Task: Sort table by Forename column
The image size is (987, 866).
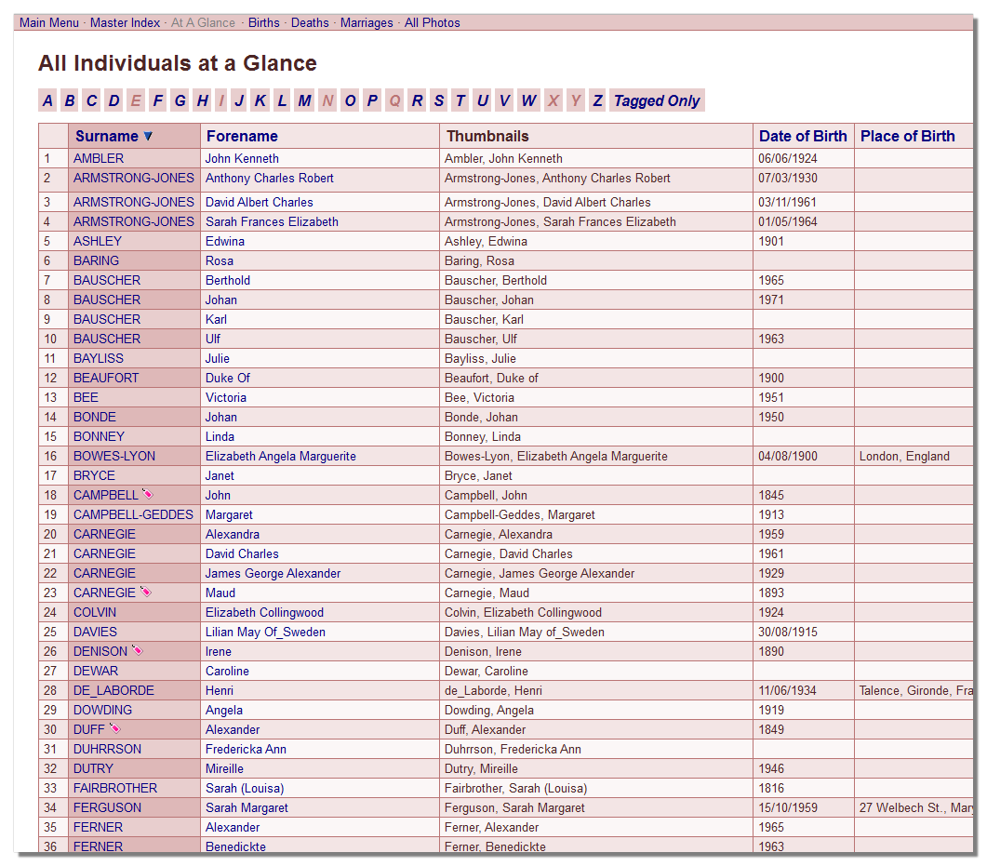Action: 242,136
